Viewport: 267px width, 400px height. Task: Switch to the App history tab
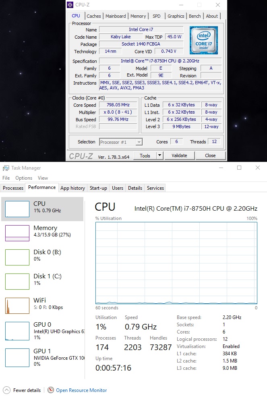tap(72, 188)
